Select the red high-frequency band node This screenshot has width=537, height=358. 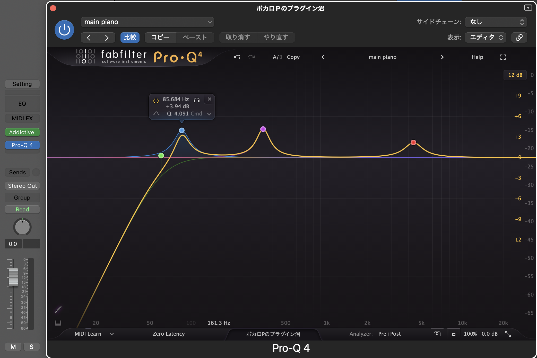point(413,142)
